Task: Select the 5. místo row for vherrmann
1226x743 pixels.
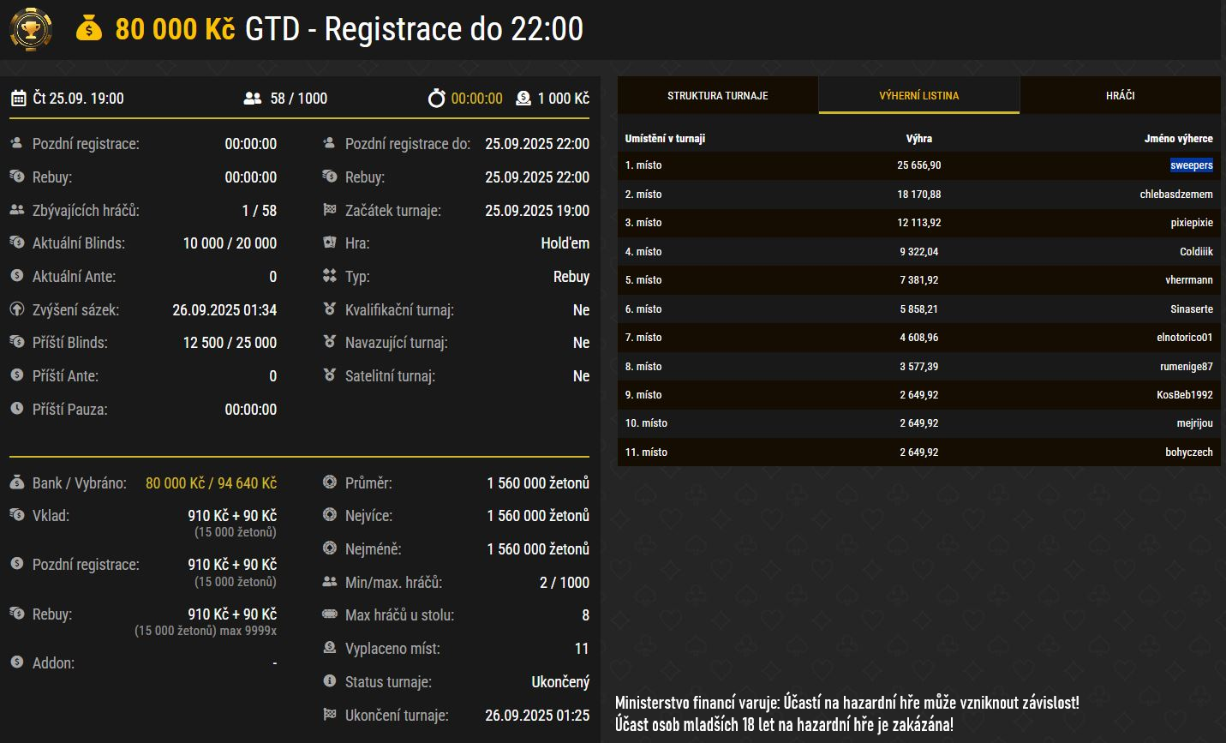Action: tap(918, 280)
